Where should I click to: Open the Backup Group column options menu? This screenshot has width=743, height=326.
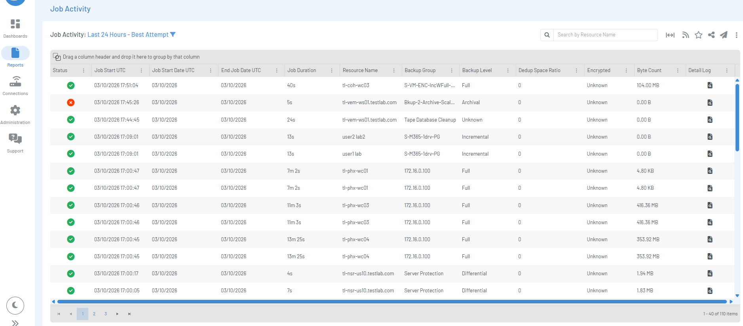452,71
